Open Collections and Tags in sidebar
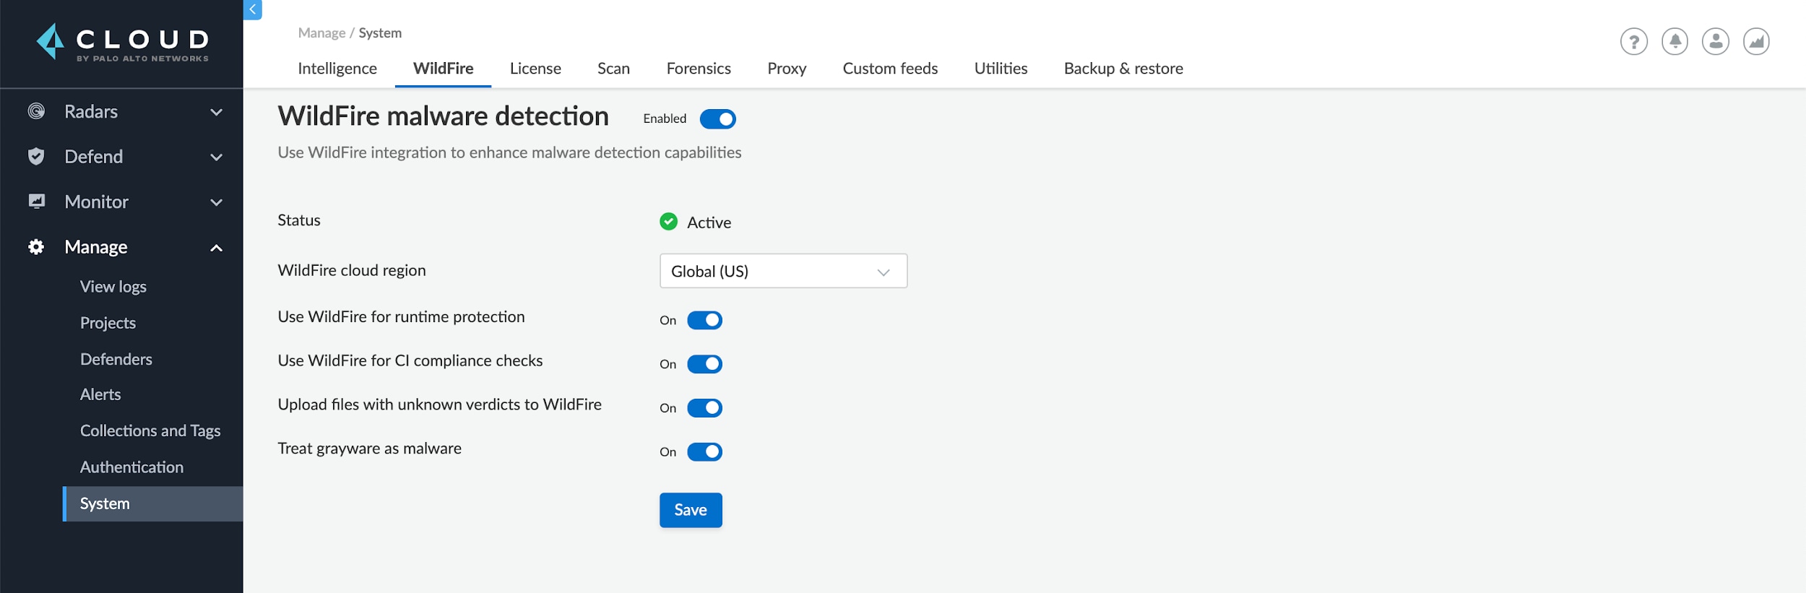1806x593 pixels. point(150,430)
